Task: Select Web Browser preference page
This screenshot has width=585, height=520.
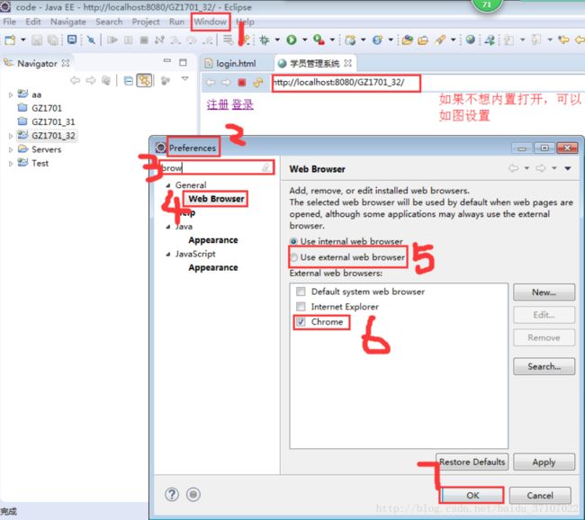Action: 216,199
